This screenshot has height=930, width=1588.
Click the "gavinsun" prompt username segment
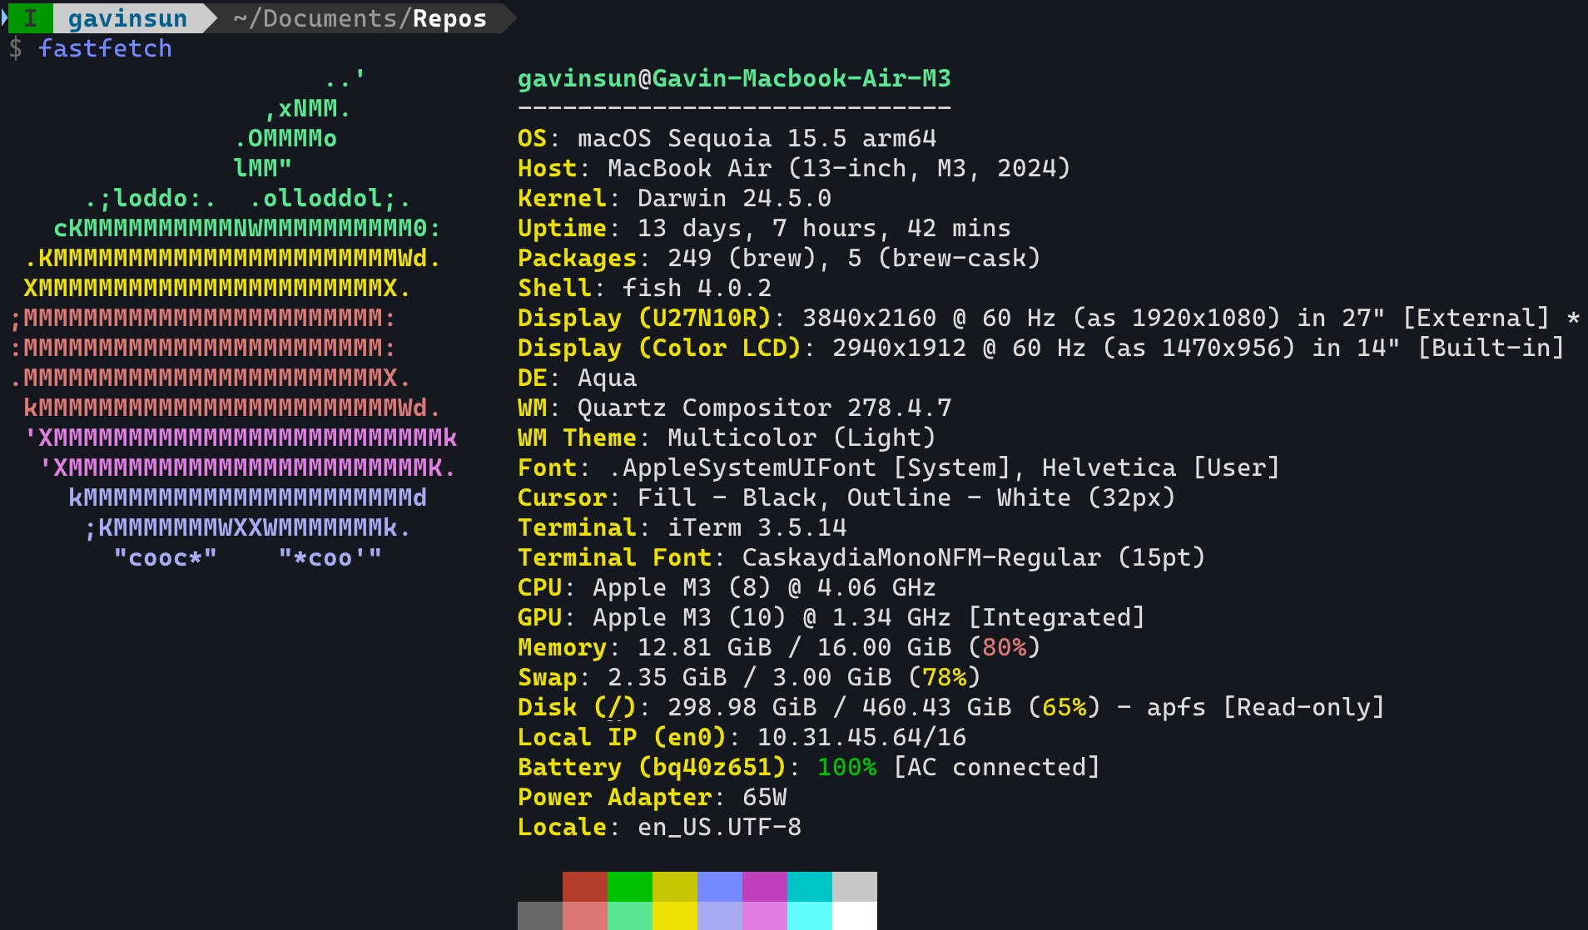coord(127,18)
